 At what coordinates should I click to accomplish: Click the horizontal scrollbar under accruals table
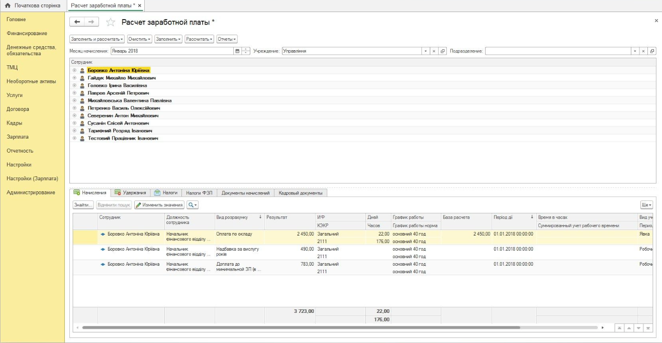coord(302,327)
